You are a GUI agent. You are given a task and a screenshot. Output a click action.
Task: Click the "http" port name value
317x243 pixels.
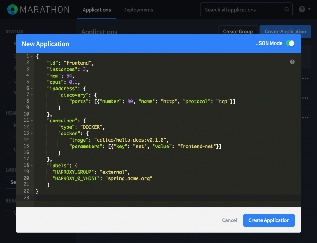(x=169, y=101)
